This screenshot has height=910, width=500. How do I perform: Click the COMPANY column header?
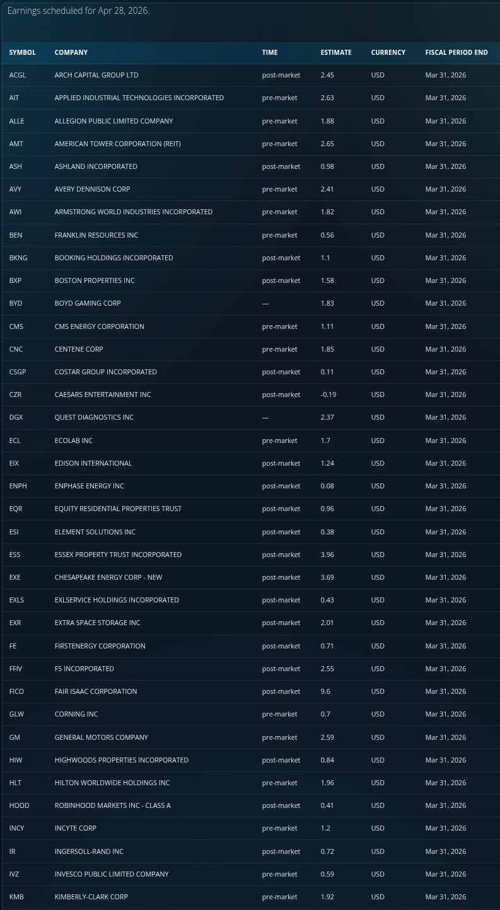71,52
